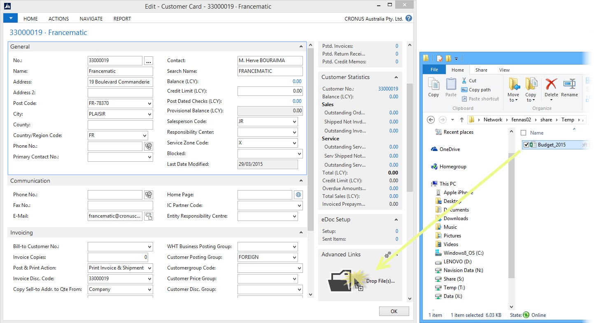Click Cut in Explorer clipboard group
The width and height of the screenshot is (594, 323).
469,81
